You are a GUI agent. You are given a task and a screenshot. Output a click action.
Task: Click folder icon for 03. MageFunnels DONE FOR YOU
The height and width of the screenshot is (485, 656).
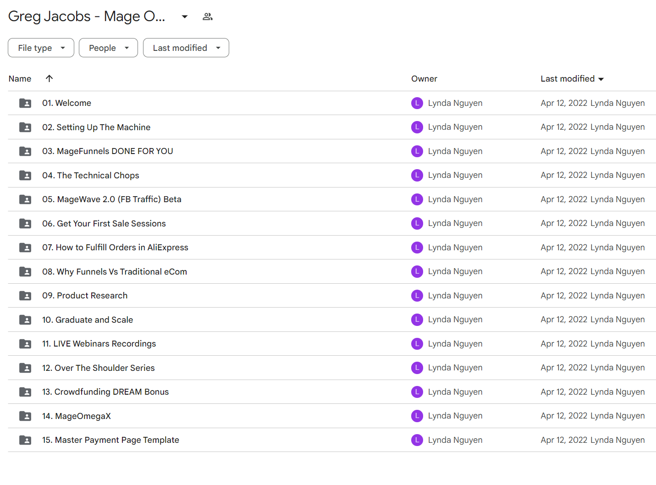25,151
